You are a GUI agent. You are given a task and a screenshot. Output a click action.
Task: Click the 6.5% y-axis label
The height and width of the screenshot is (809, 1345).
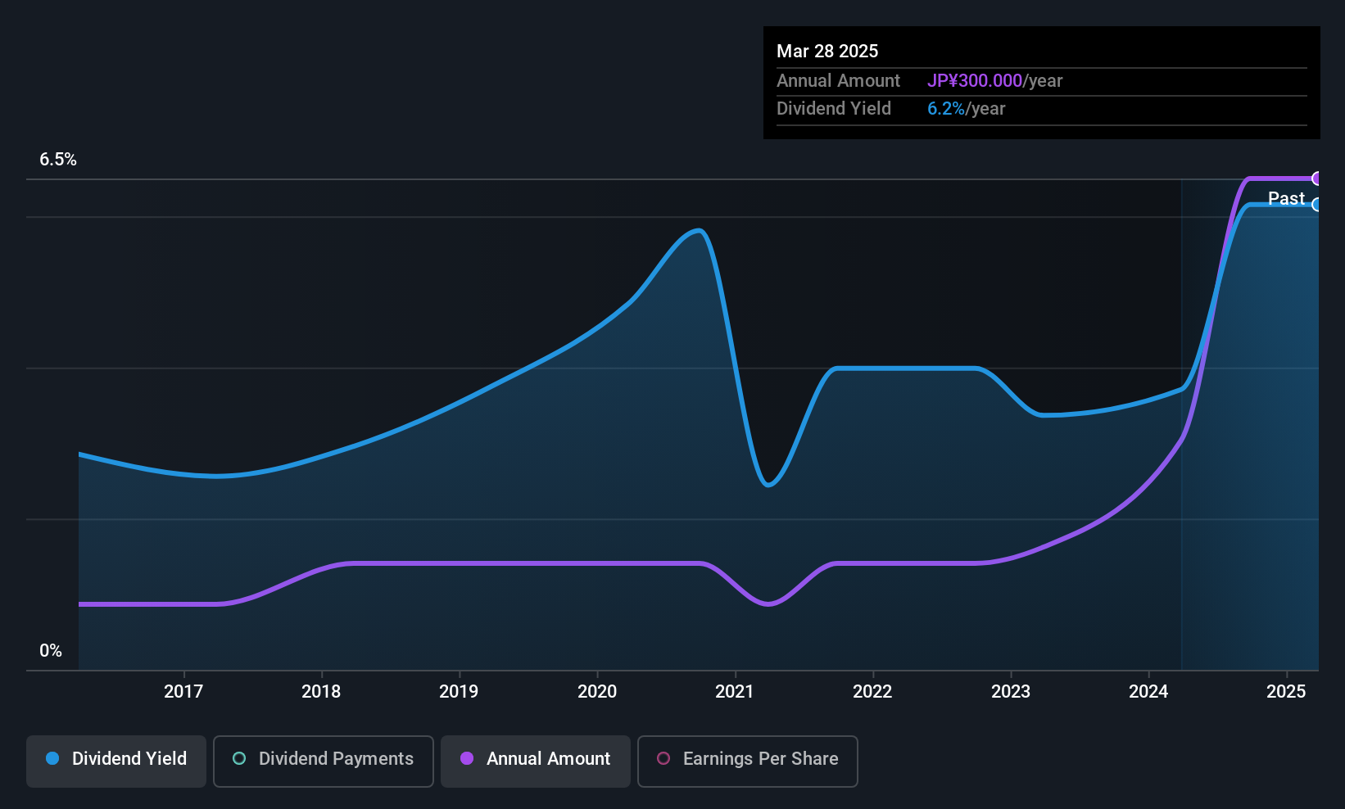[58, 160]
